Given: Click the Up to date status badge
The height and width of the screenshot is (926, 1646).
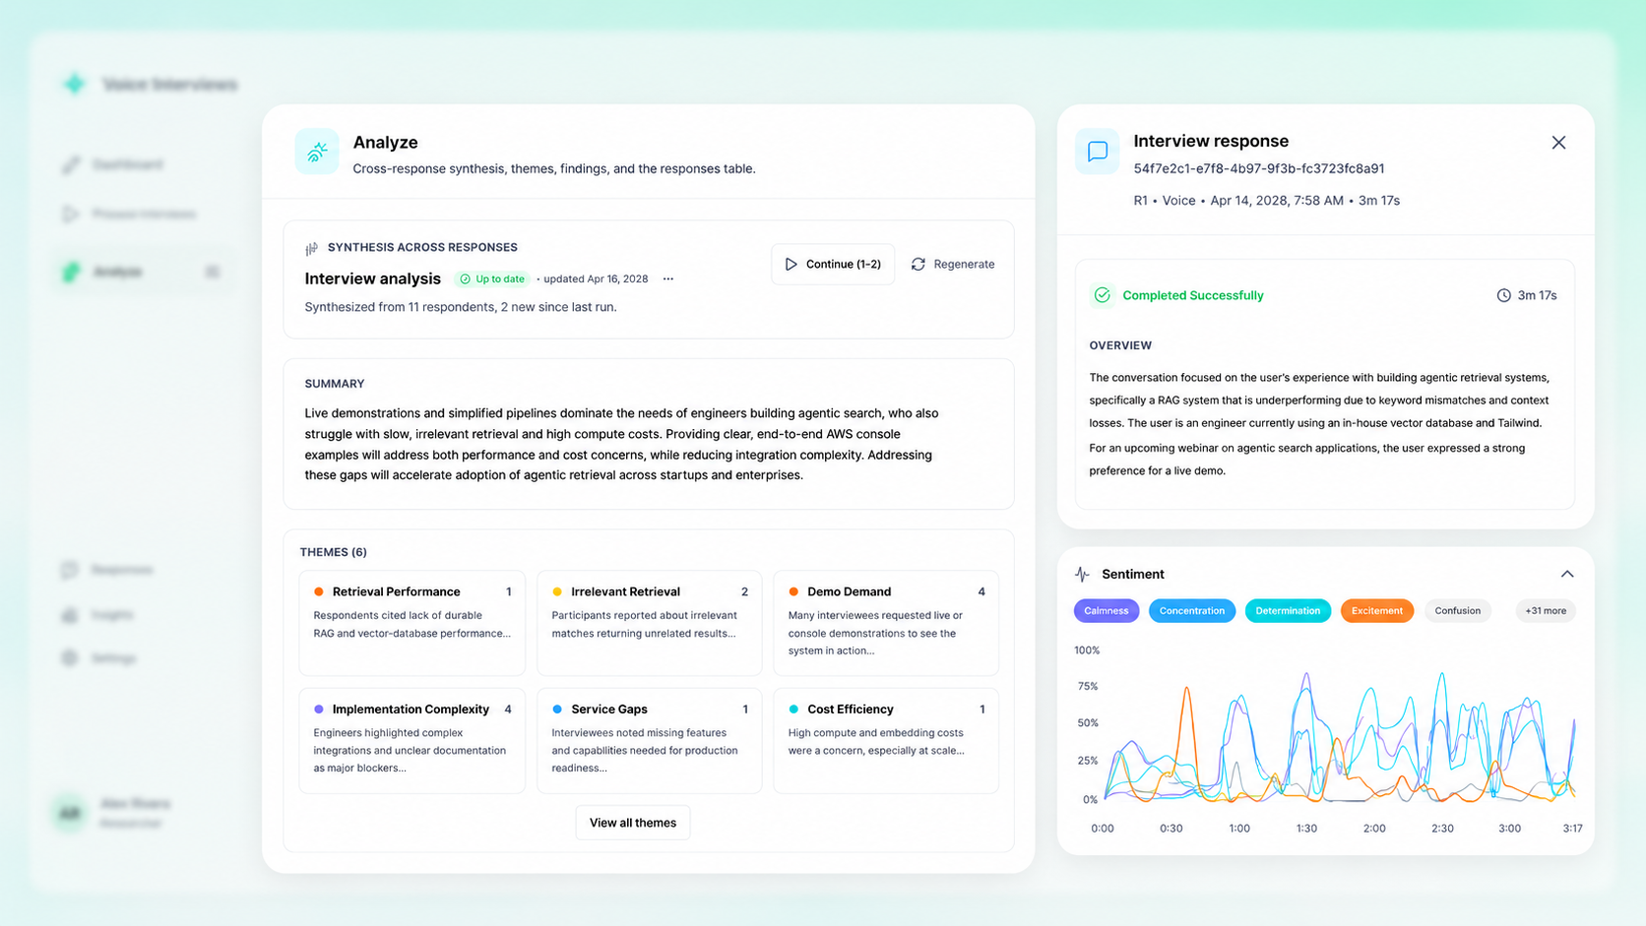Looking at the screenshot, I should point(492,278).
